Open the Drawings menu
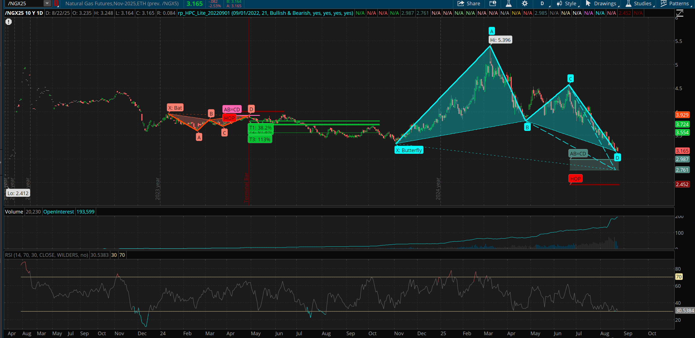The width and height of the screenshot is (695, 338). (x=605, y=3)
